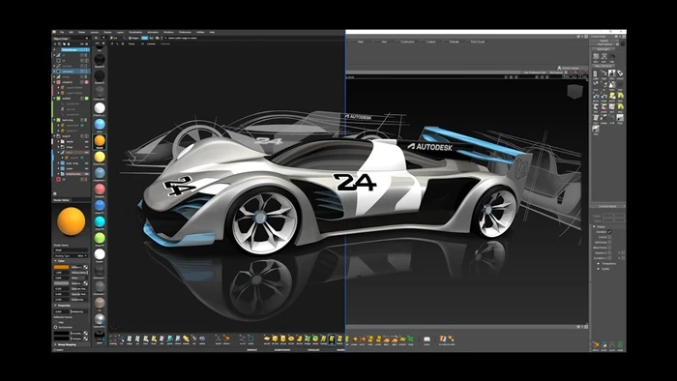Pick the green shader ball in the shader column
The width and height of the screenshot is (677, 381).
click(x=100, y=238)
